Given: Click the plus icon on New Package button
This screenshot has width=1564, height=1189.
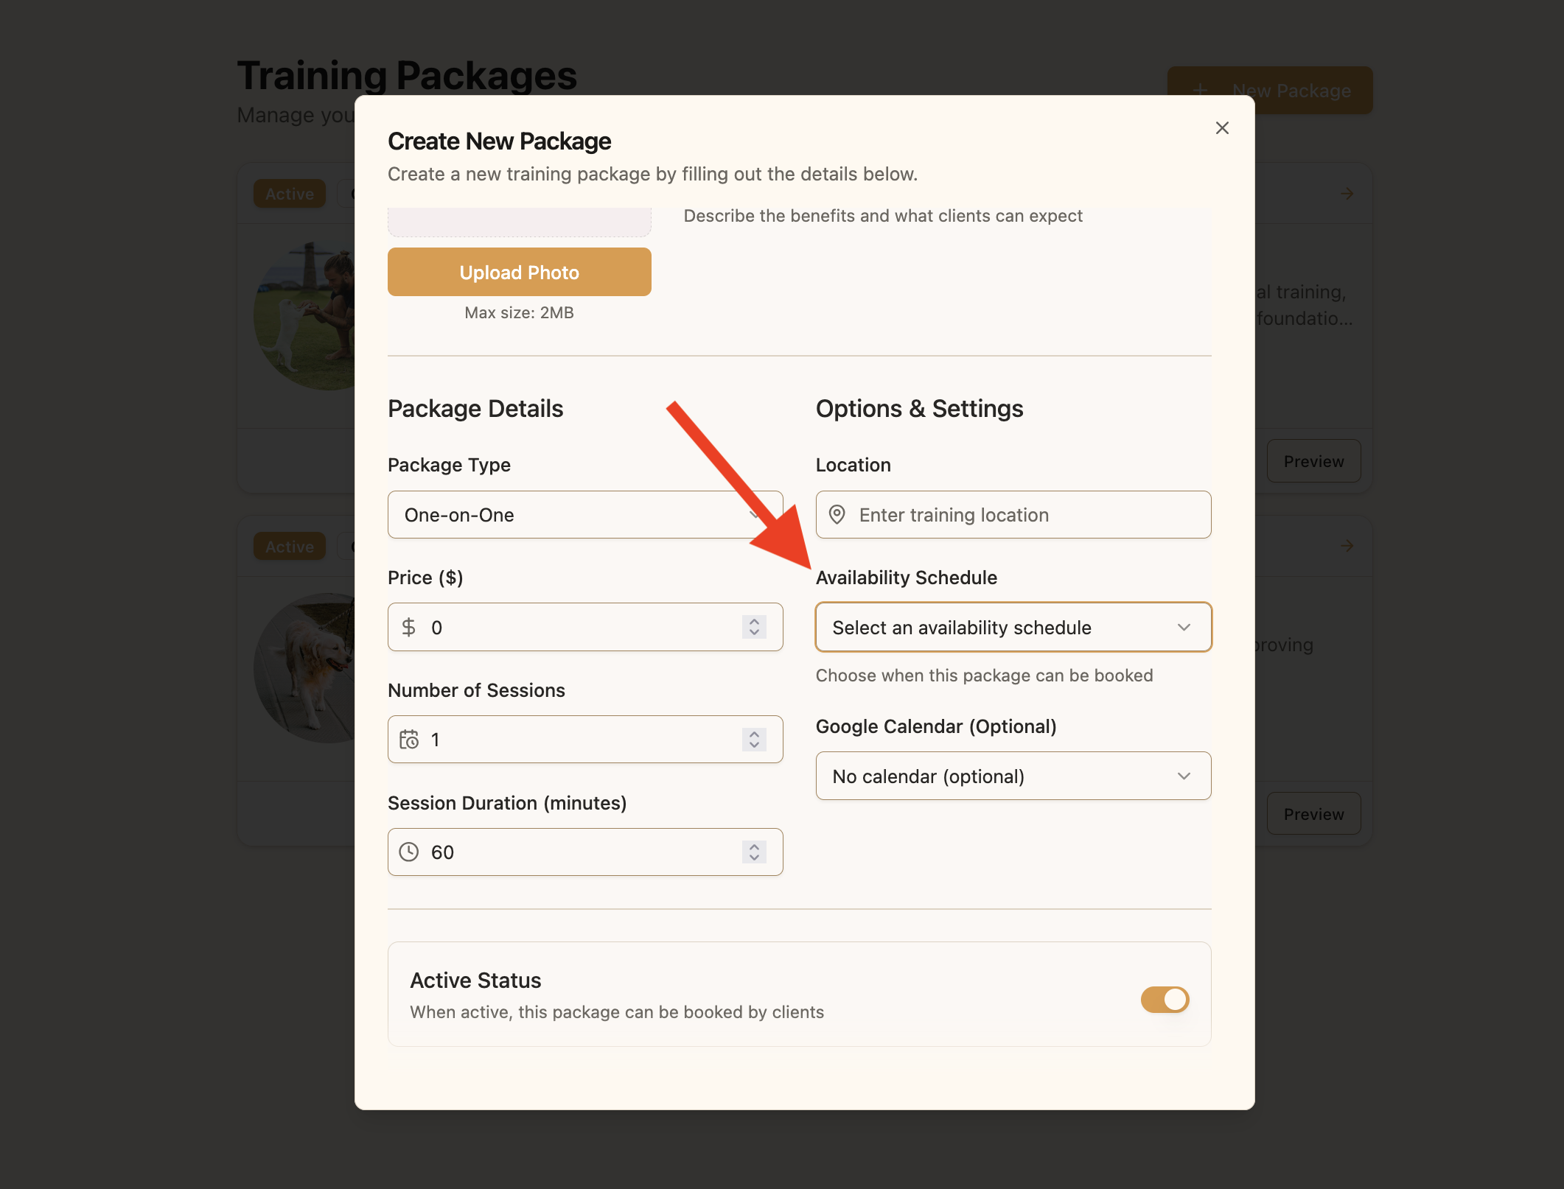Looking at the screenshot, I should 1200,90.
